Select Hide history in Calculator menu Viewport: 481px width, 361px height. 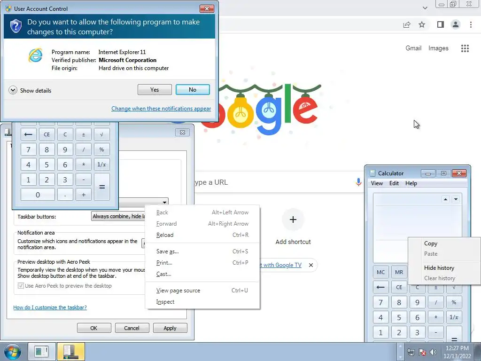click(x=444, y=268)
